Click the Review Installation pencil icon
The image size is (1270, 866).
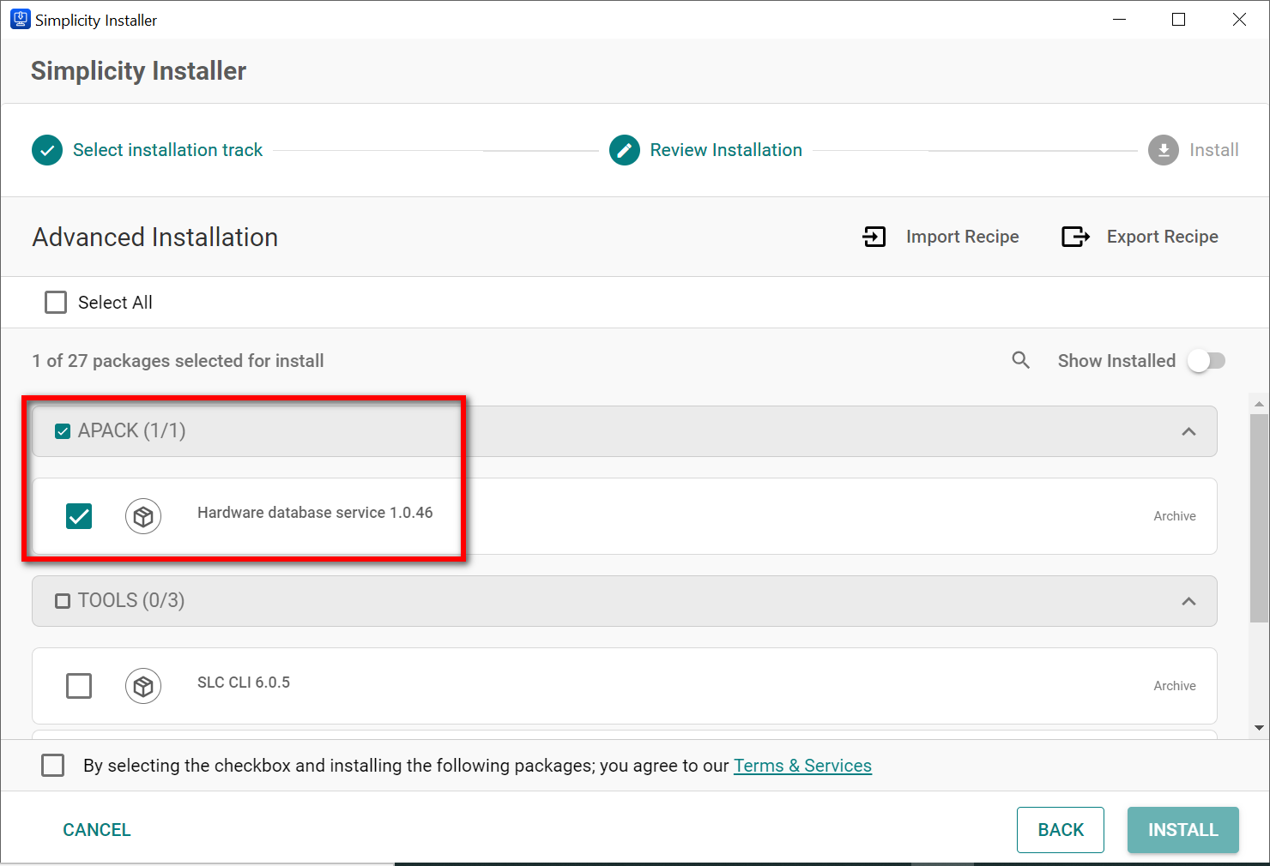[x=625, y=150]
